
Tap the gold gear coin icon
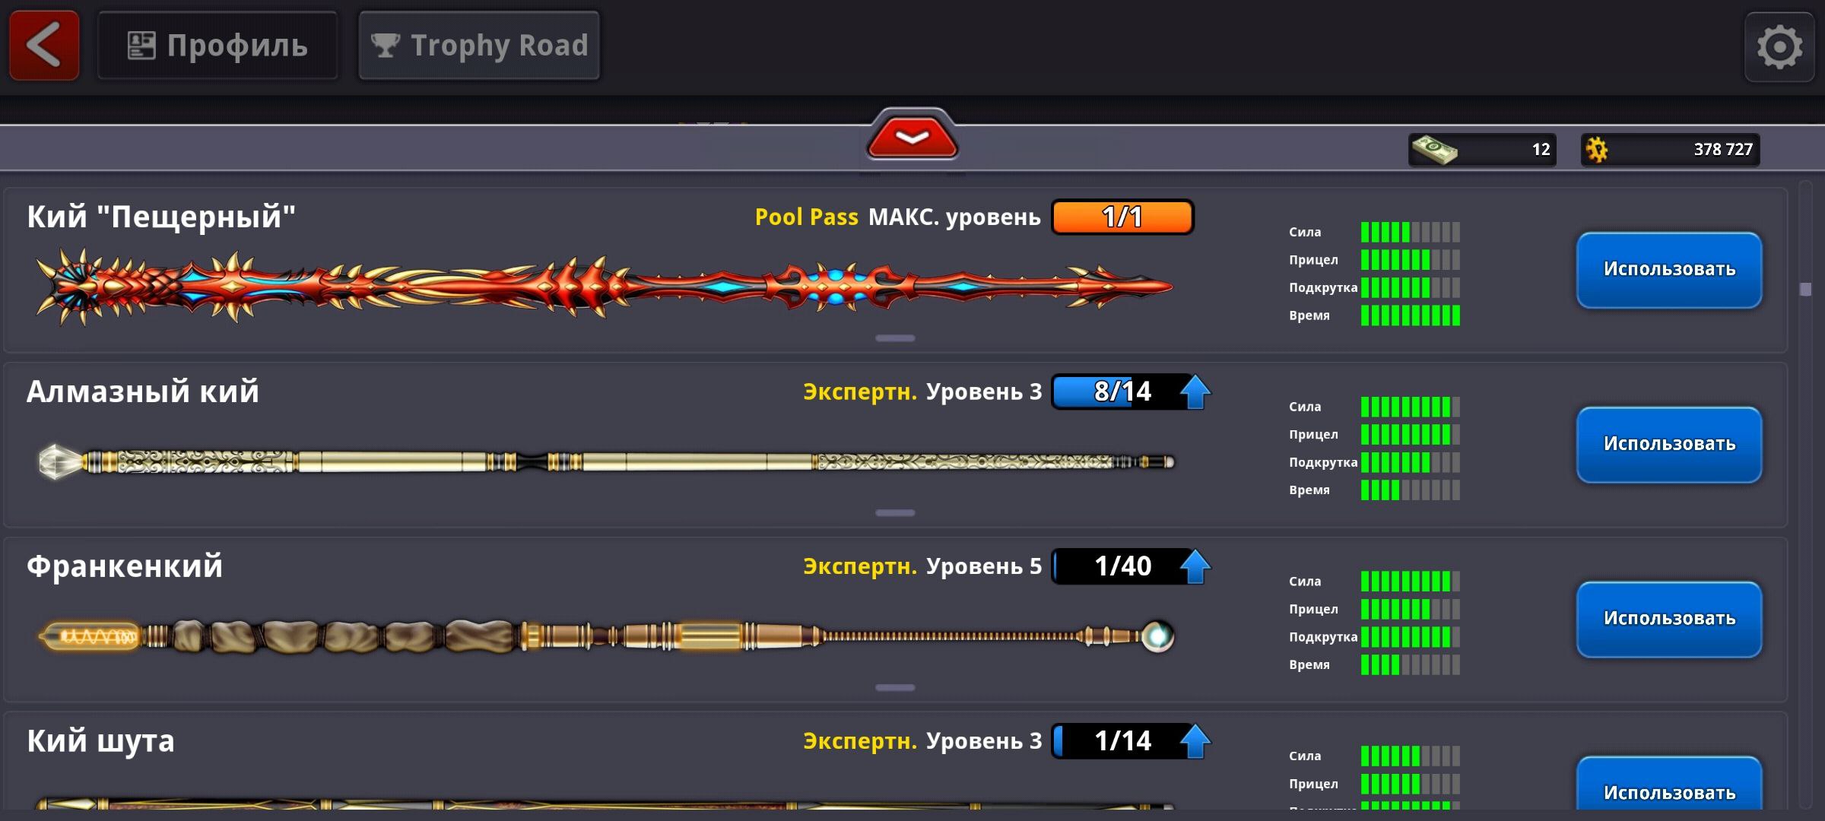1597,150
